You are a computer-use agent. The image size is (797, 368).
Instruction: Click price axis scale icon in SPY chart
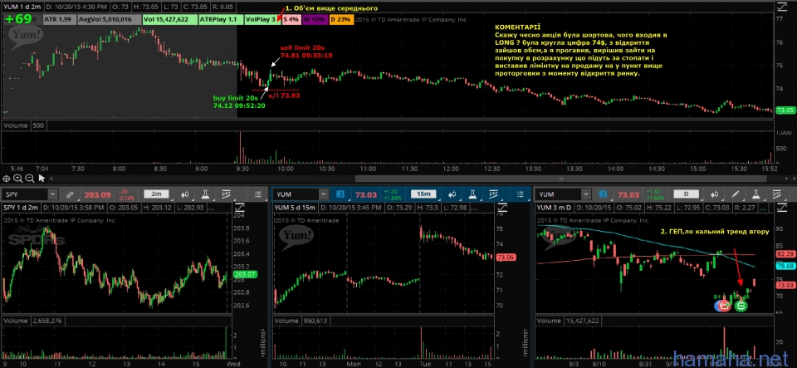point(239,207)
